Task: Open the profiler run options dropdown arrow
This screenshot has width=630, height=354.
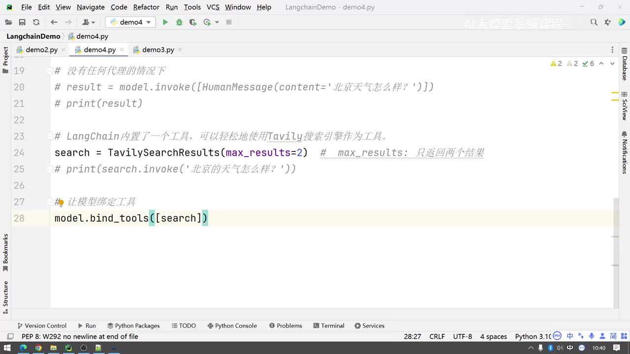Action: (x=217, y=22)
